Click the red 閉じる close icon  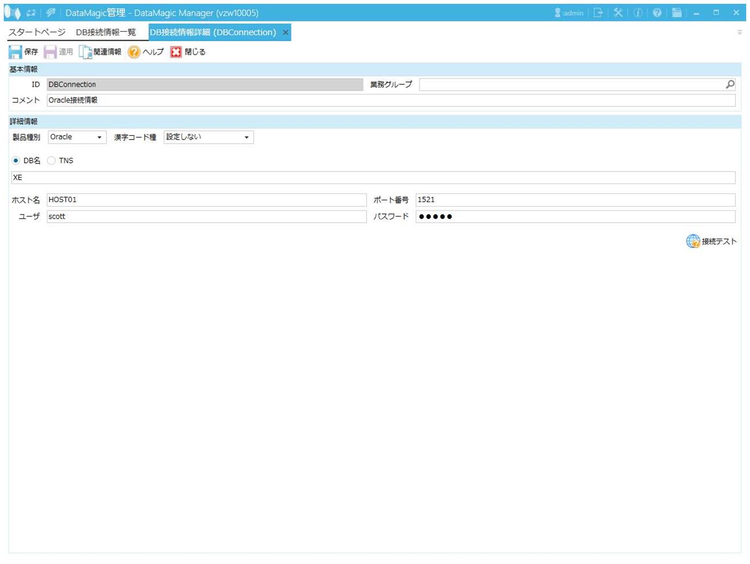point(176,52)
